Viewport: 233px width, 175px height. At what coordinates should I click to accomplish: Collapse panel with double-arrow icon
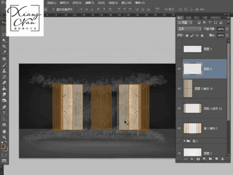tap(225, 14)
